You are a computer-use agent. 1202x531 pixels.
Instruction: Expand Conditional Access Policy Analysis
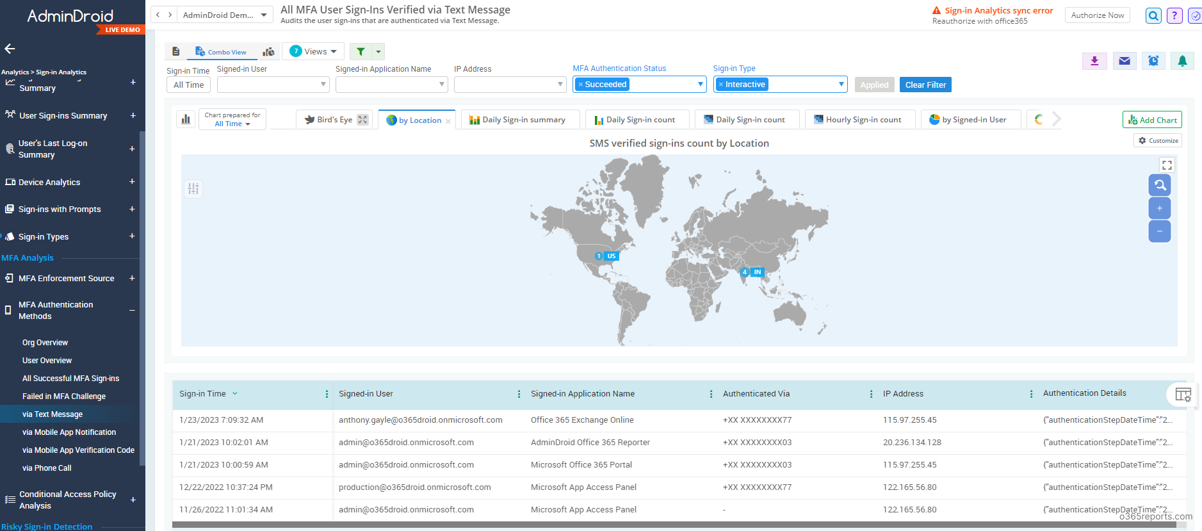[x=133, y=500]
